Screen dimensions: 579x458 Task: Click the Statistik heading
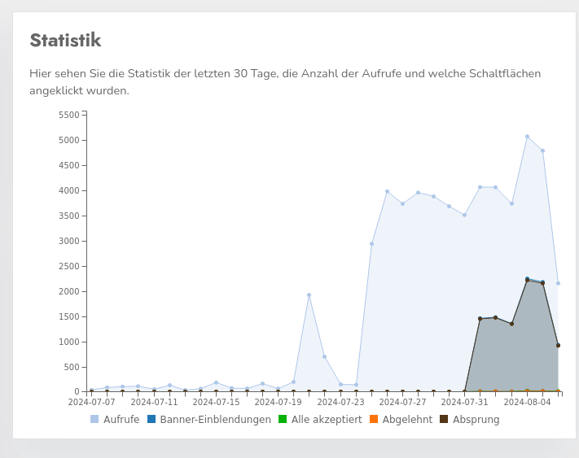(x=65, y=40)
